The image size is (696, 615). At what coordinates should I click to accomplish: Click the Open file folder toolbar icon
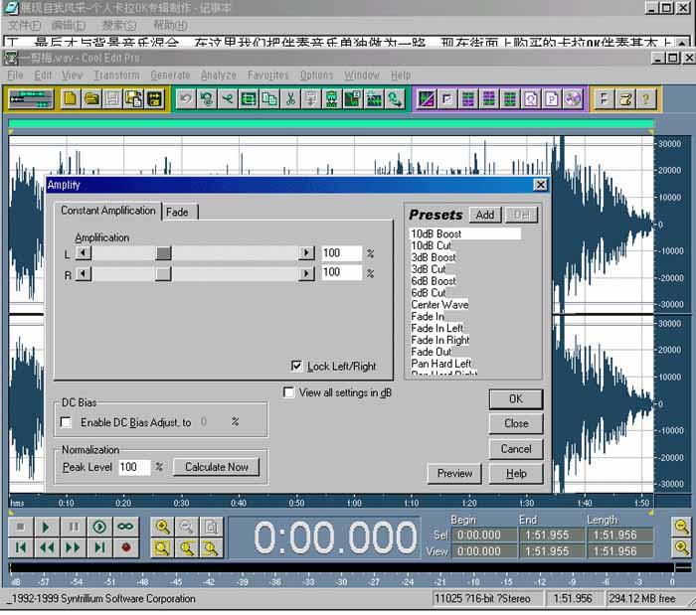tap(91, 99)
